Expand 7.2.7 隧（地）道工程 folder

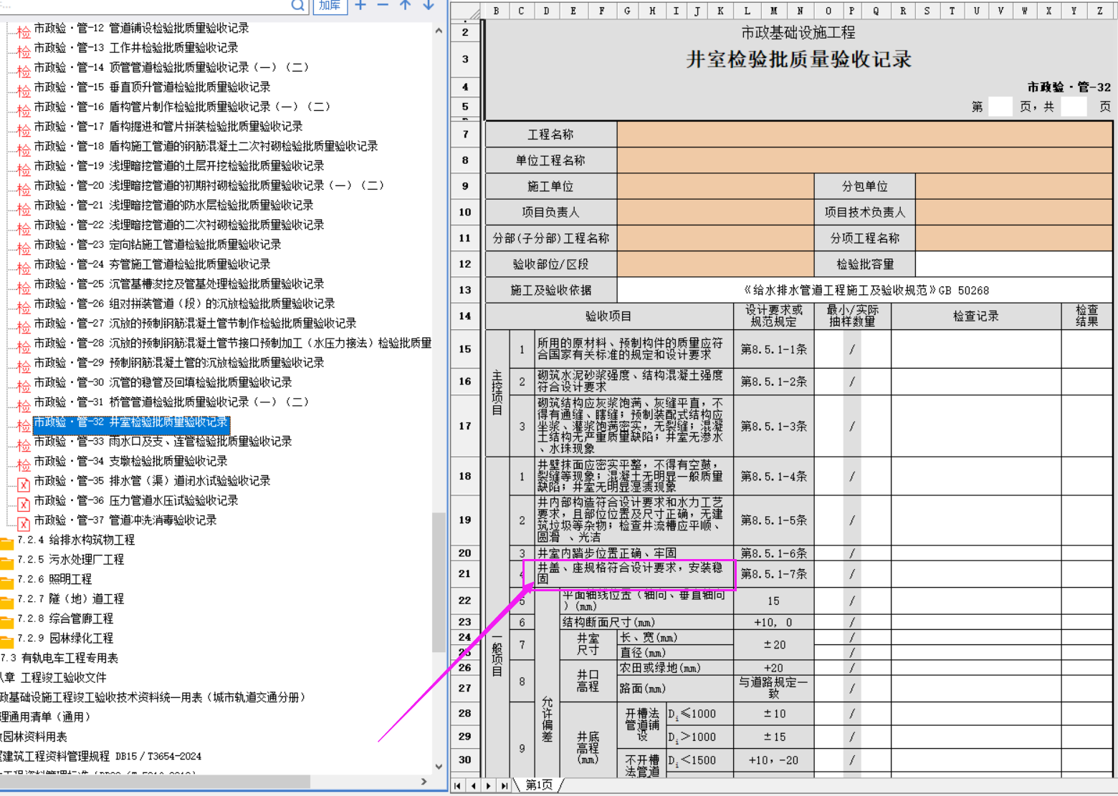tap(70, 598)
